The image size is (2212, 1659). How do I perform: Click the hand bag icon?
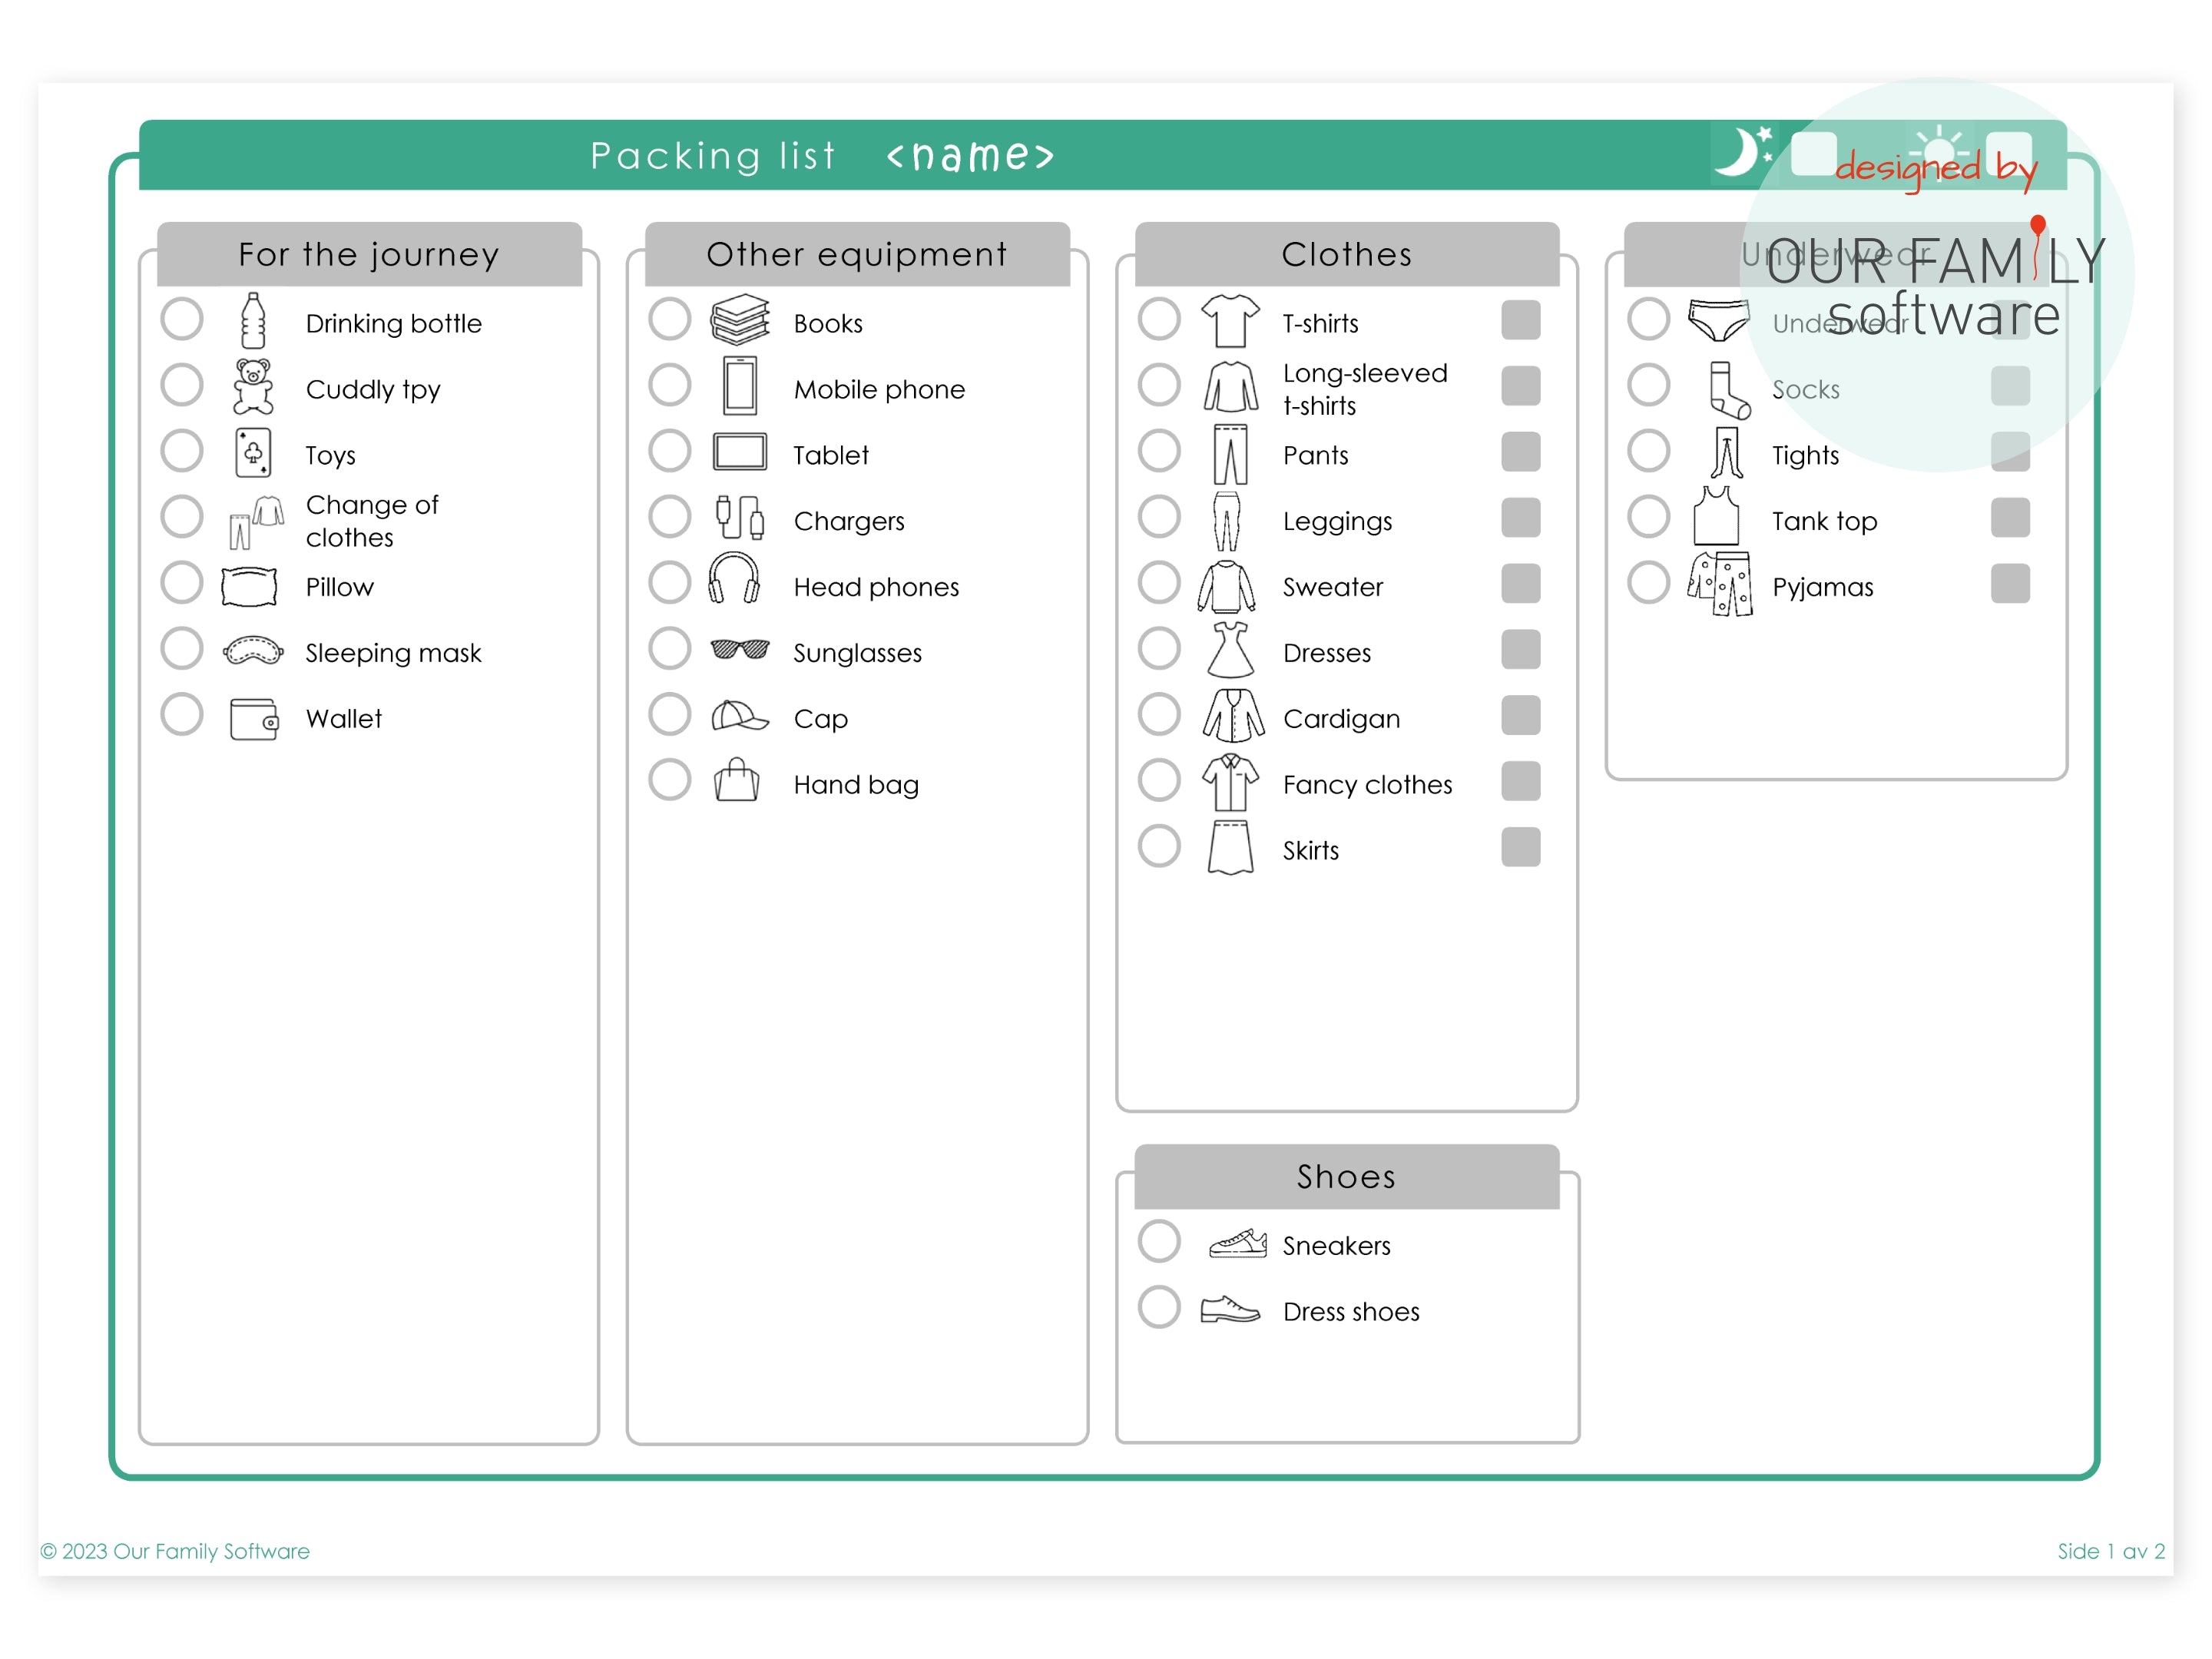tap(737, 780)
